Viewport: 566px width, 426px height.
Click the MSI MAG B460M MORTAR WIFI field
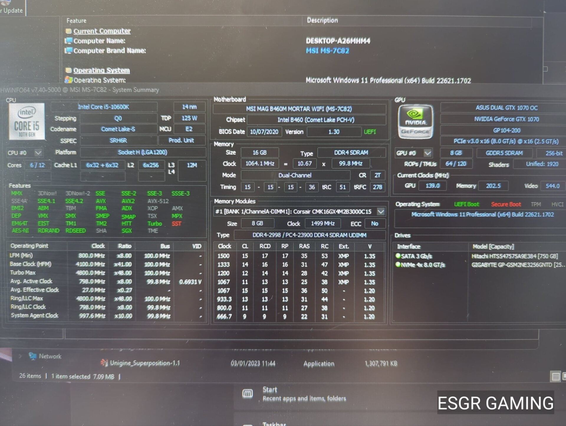(x=299, y=109)
